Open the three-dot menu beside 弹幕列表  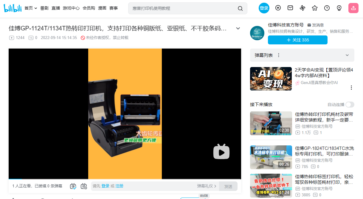[279, 55]
